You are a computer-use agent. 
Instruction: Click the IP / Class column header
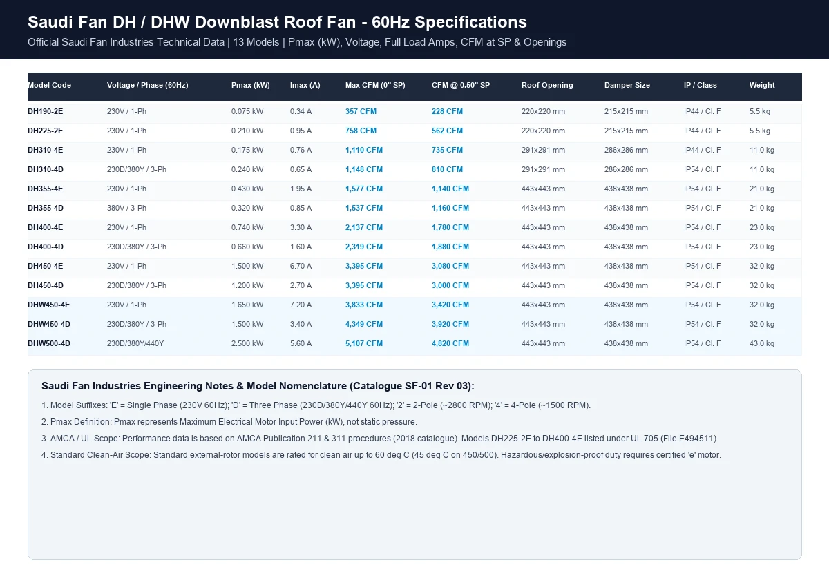pyautogui.click(x=701, y=85)
